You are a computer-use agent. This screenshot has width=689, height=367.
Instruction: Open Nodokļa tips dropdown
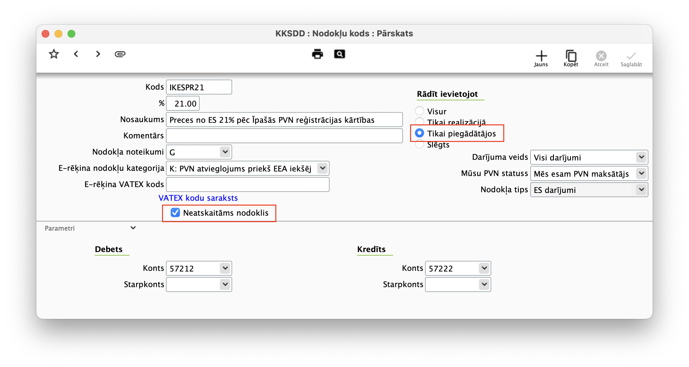pos(641,190)
